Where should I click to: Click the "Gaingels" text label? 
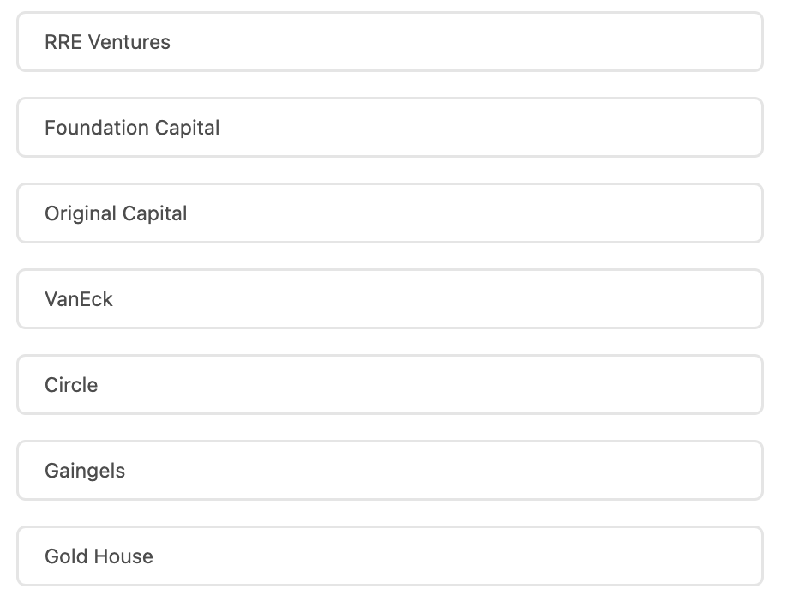click(85, 471)
